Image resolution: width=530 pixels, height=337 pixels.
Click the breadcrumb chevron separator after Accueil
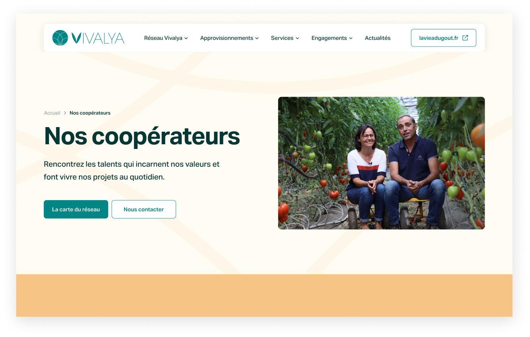tap(65, 113)
